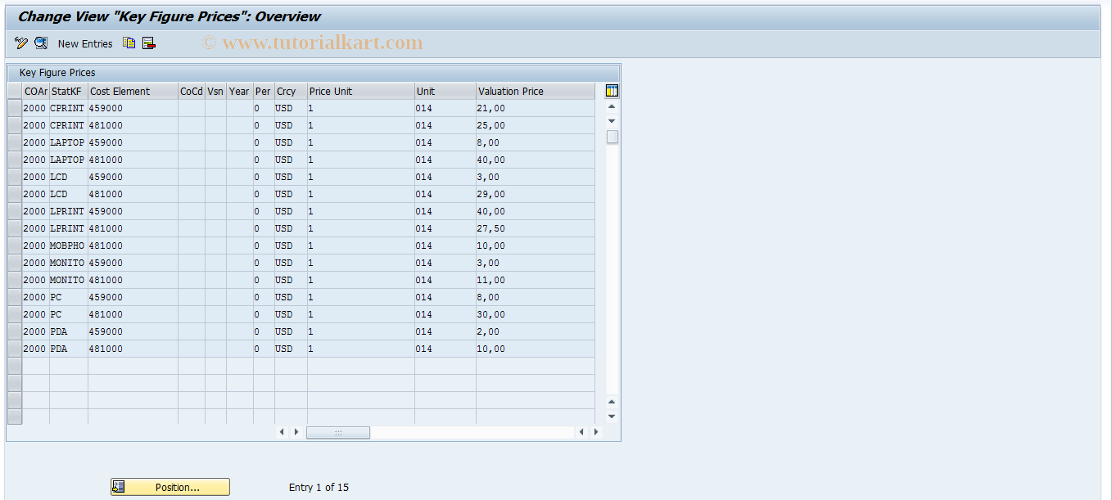Click the page-down arrow at bottom of vertical scrollbar
1112x500 pixels.
coord(612,417)
